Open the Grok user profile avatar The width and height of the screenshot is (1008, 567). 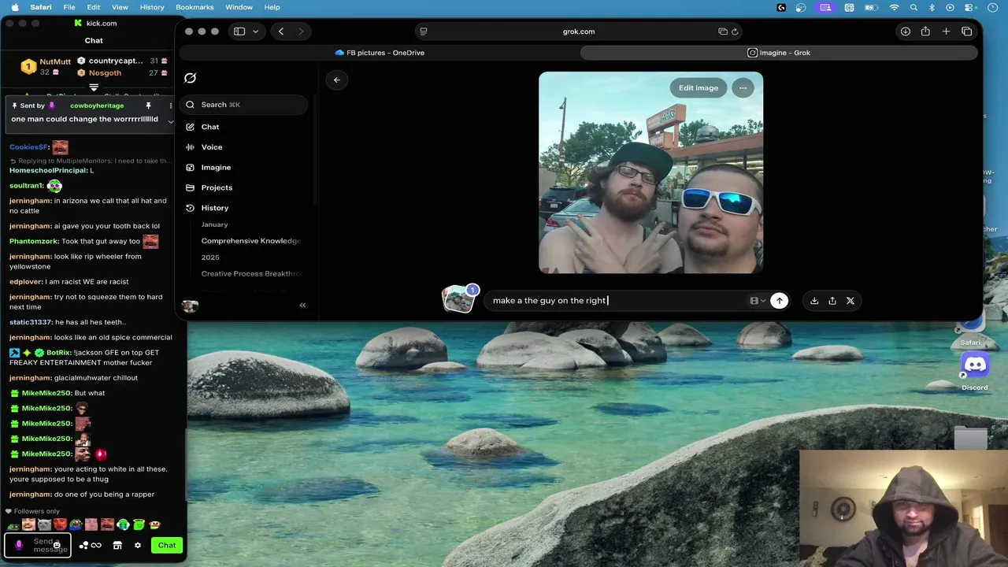pyautogui.click(x=190, y=306)
